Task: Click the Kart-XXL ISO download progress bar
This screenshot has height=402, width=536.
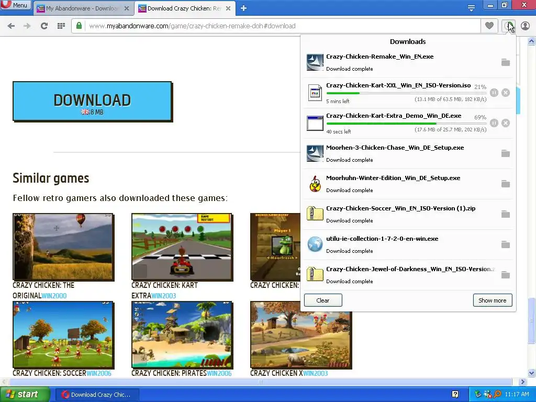Action: click(x=406, y=93)
